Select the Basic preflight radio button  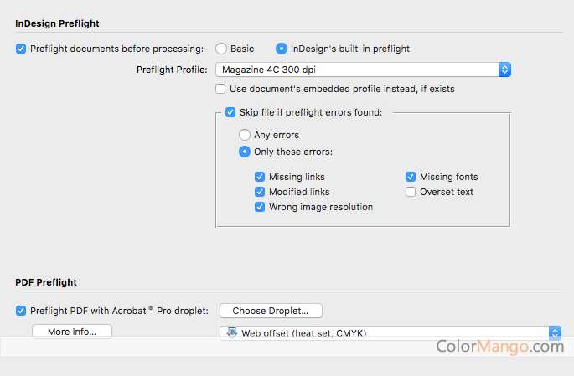coord(221,49)
